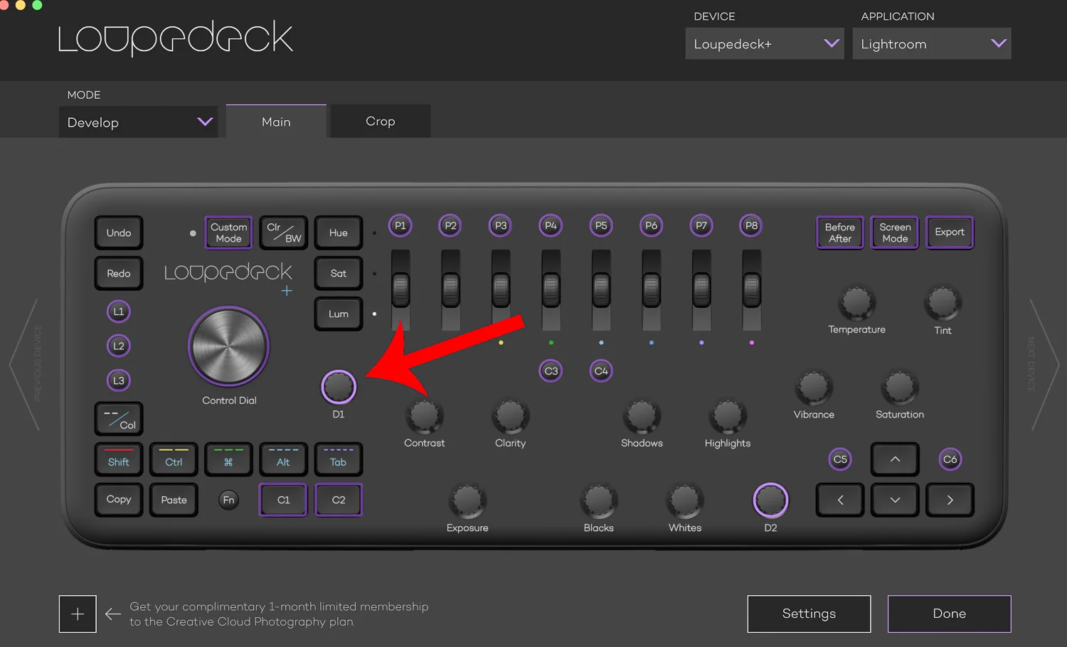The image size is (1067, 647).
Task: Select the C1 key
Action: (283, 500)
